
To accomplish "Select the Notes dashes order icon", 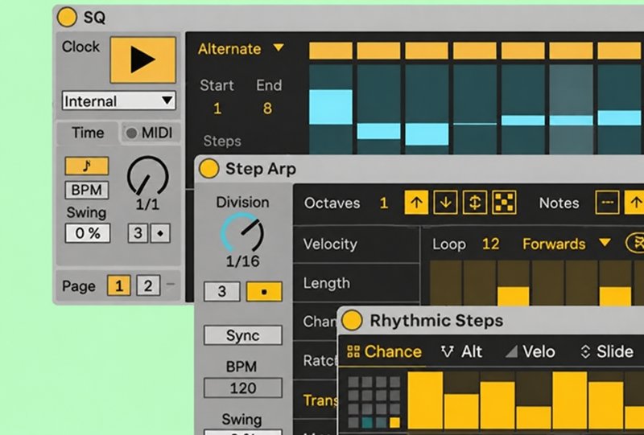I will coord(608,203).
